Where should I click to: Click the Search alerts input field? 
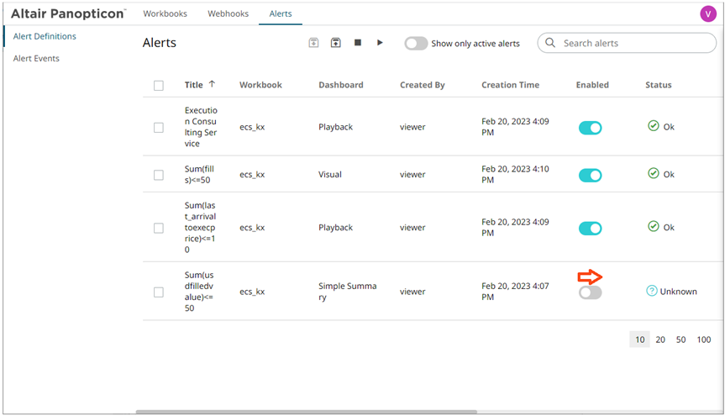627,43
